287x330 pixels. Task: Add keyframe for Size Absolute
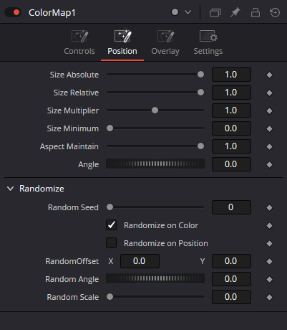coord(269,75)
